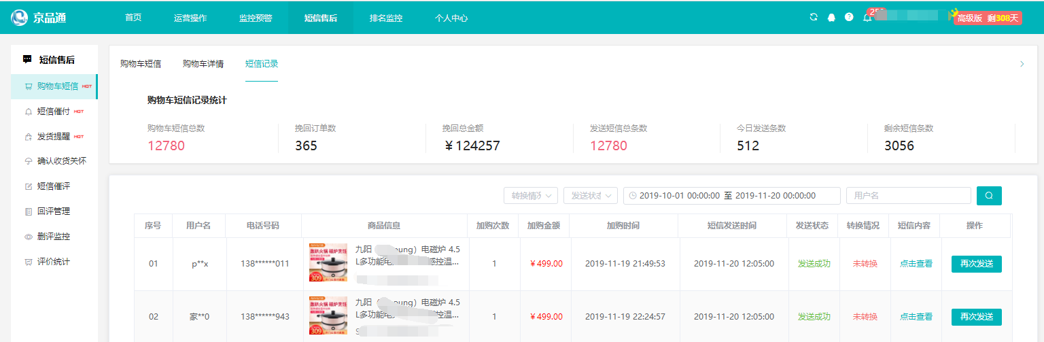Viewport: 1044px width, 342px height.
Task: Click the magnifier search button
Action: [x=989, y=196]
